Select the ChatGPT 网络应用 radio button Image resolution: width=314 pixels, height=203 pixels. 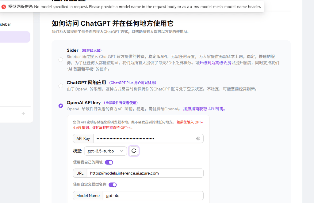click(61, 86)
